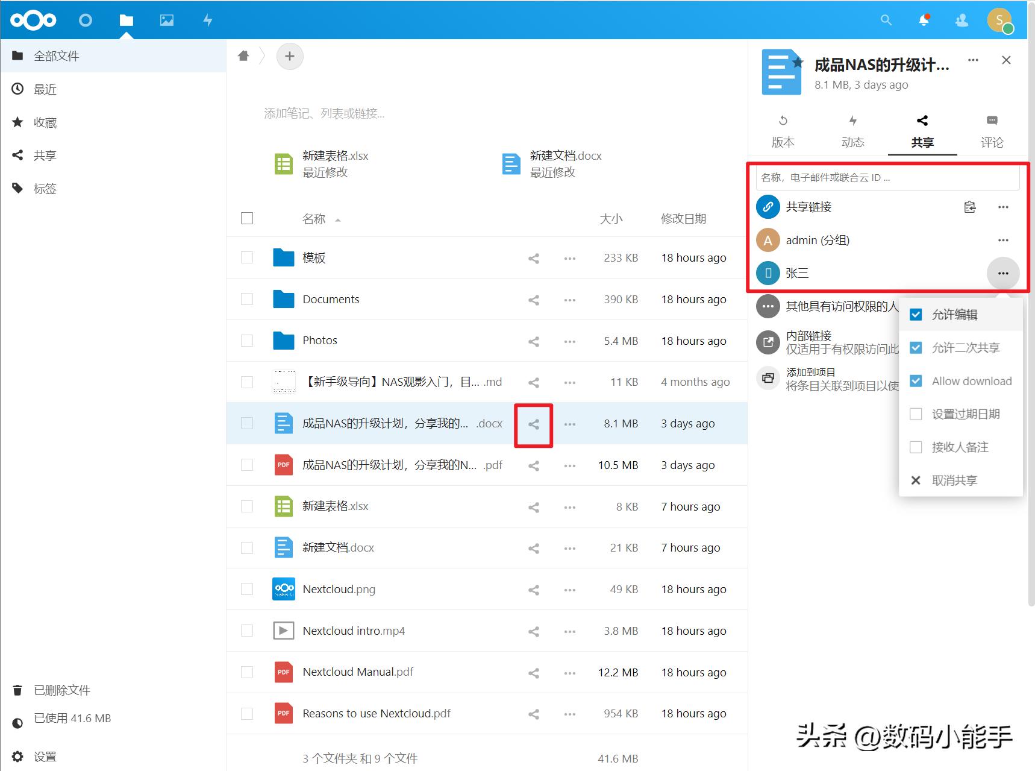Open the Dashboard circle icon in top bar
1035x771 pixels.
click(x=86, y=20)
